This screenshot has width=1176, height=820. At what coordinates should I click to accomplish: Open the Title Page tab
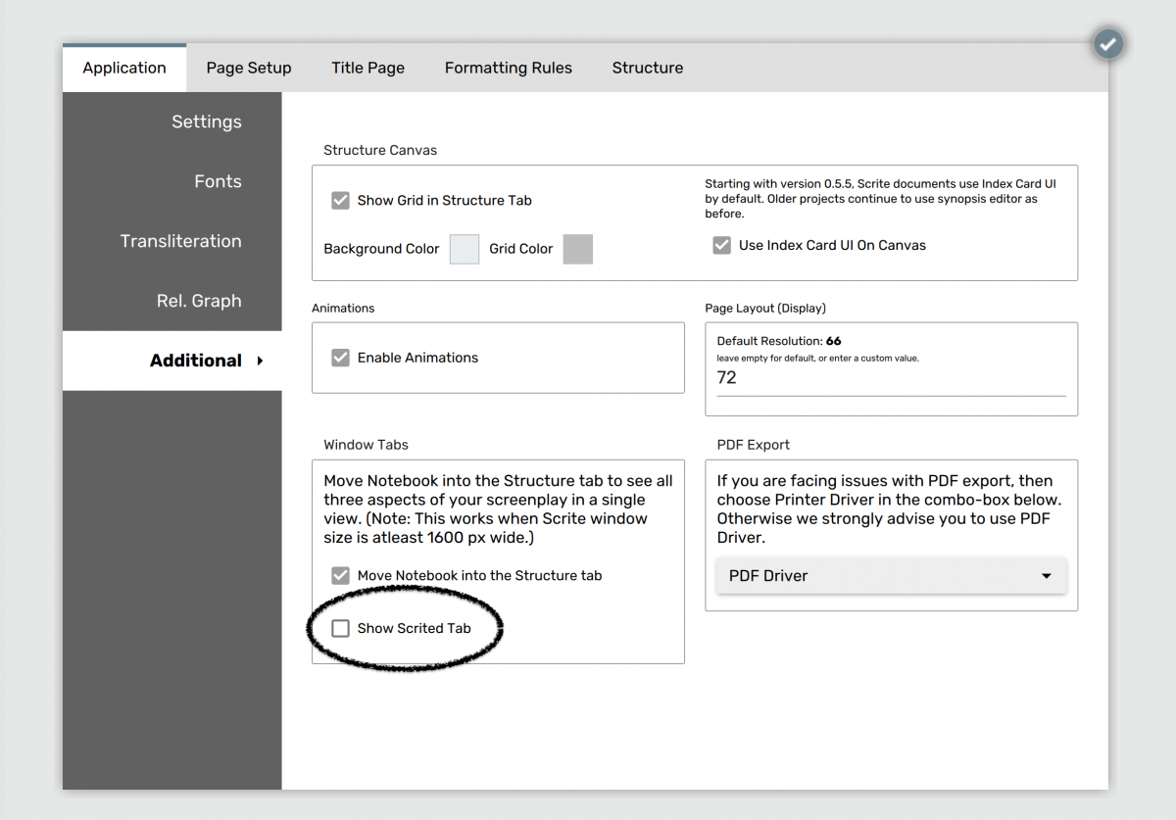pyautogui.click(x=367, y=68)
